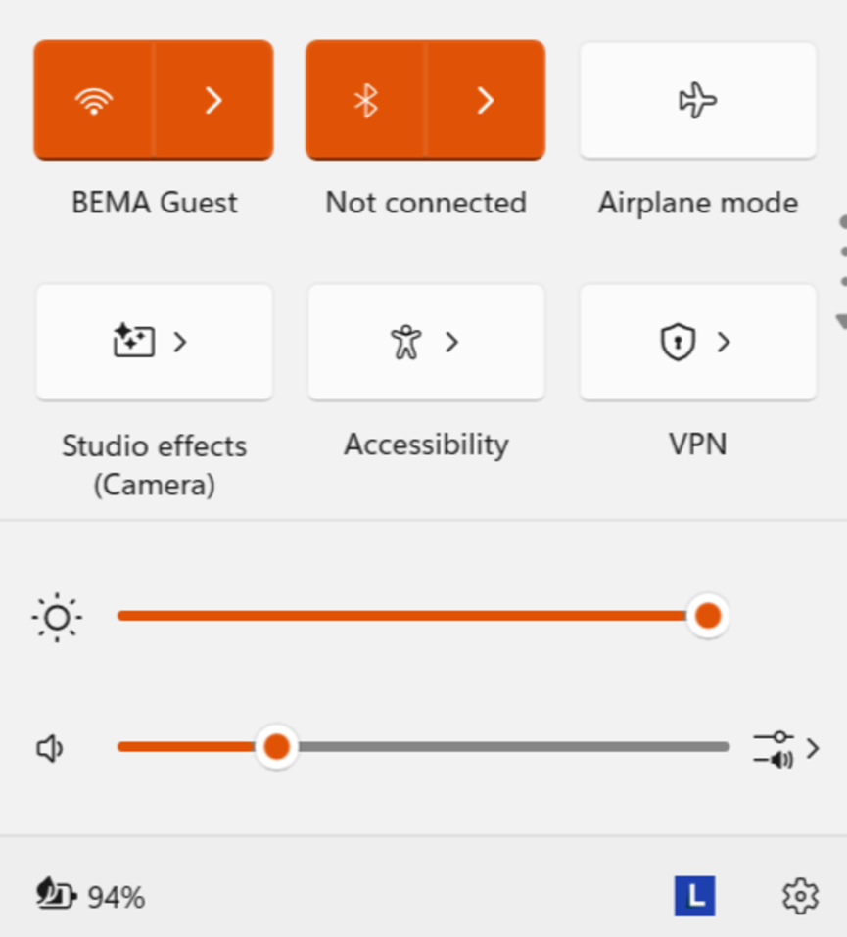Click the brightness sun icon
Image resolution: width=847 pixels, height=937 pixels.
(57, 617)
